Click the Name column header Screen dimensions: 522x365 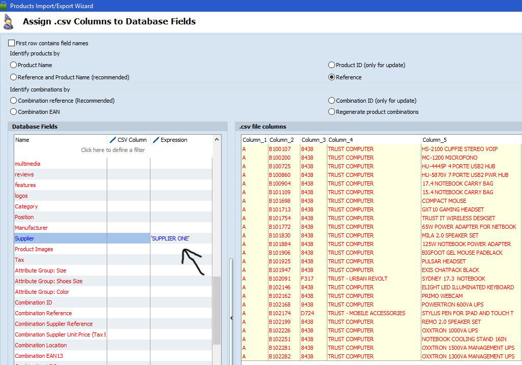pos(22,140)
